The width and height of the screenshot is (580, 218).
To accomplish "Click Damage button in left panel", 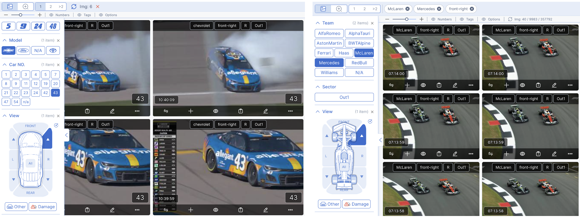I will (x=43, y=207).
